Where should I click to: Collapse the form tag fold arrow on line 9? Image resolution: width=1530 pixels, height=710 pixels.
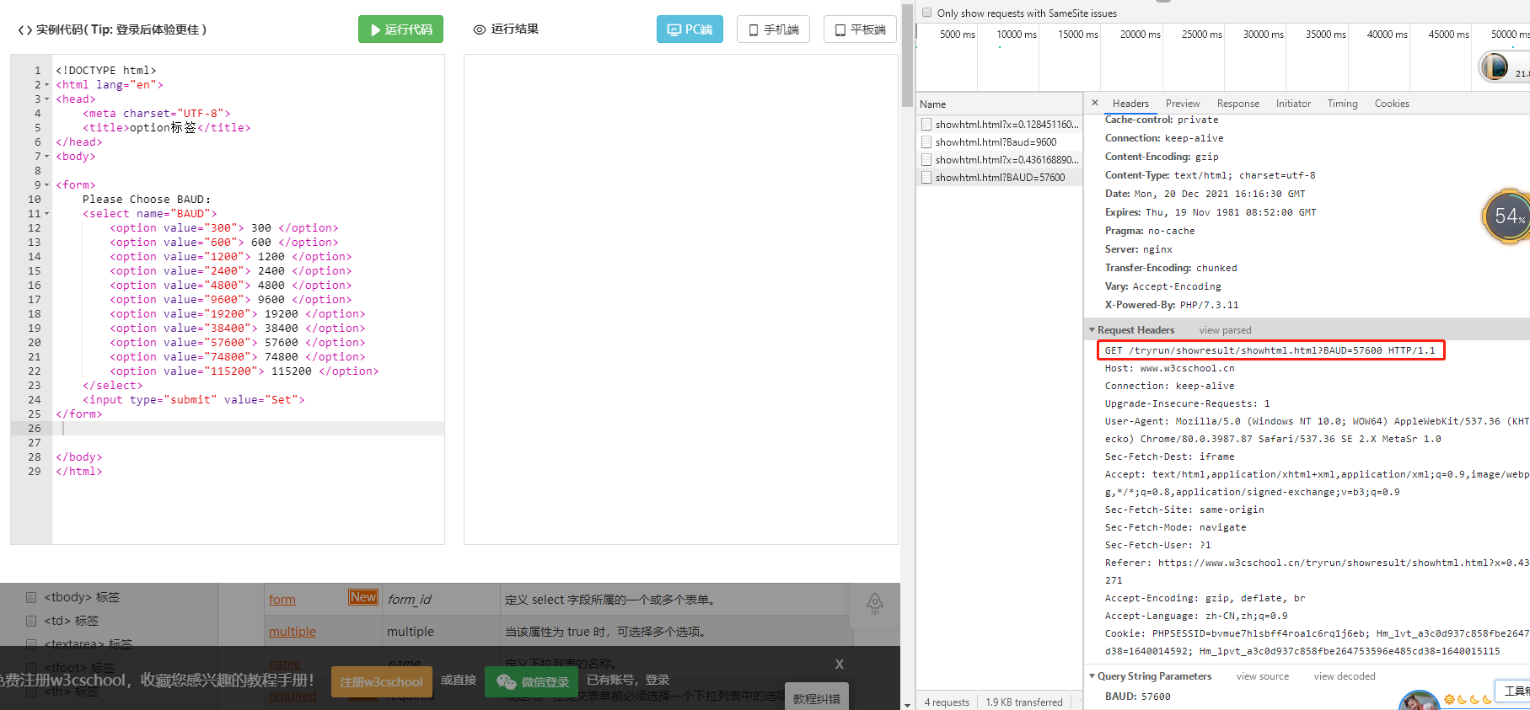(46, 185)
